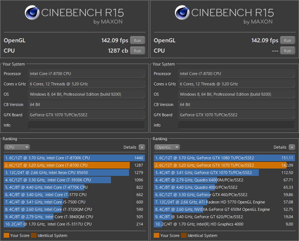The height and width of the screenshot is (241, 299).
Task: Click the Processor field in left window
Action: [x=86, y=74]
